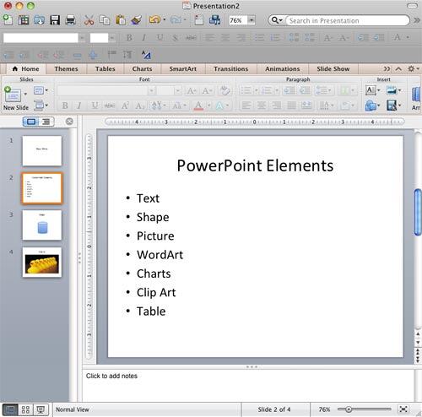422x417 pixels.
Task: Cut with the scissors icon
Action: [x=89, y=20]
